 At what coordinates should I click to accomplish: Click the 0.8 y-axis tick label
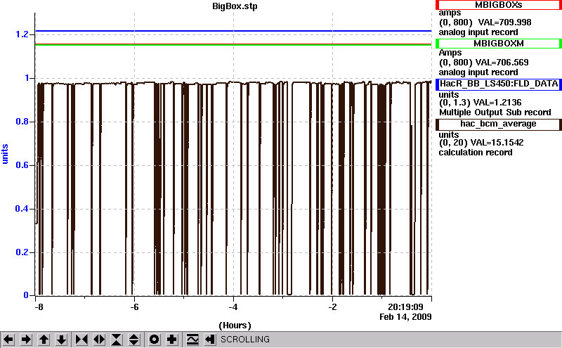22,122
